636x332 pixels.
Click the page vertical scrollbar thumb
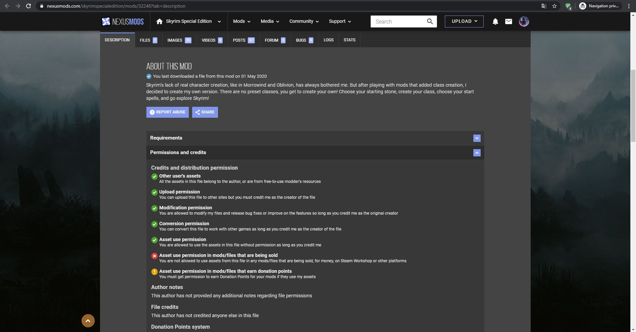pos(633,106)
